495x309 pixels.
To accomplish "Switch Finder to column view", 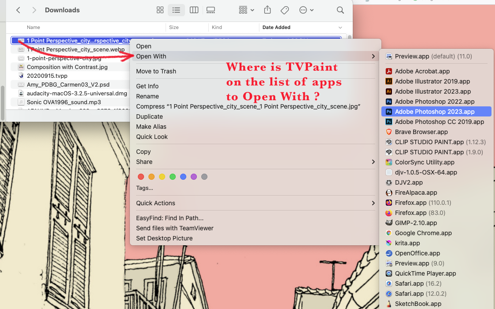I will point(194,10).
